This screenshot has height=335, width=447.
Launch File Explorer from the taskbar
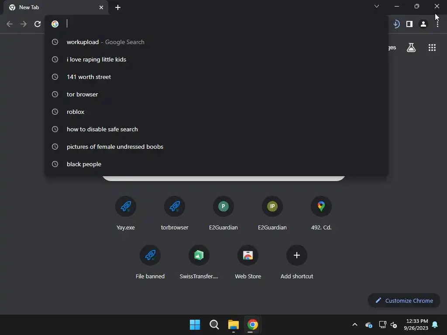(x=233, y=325)
